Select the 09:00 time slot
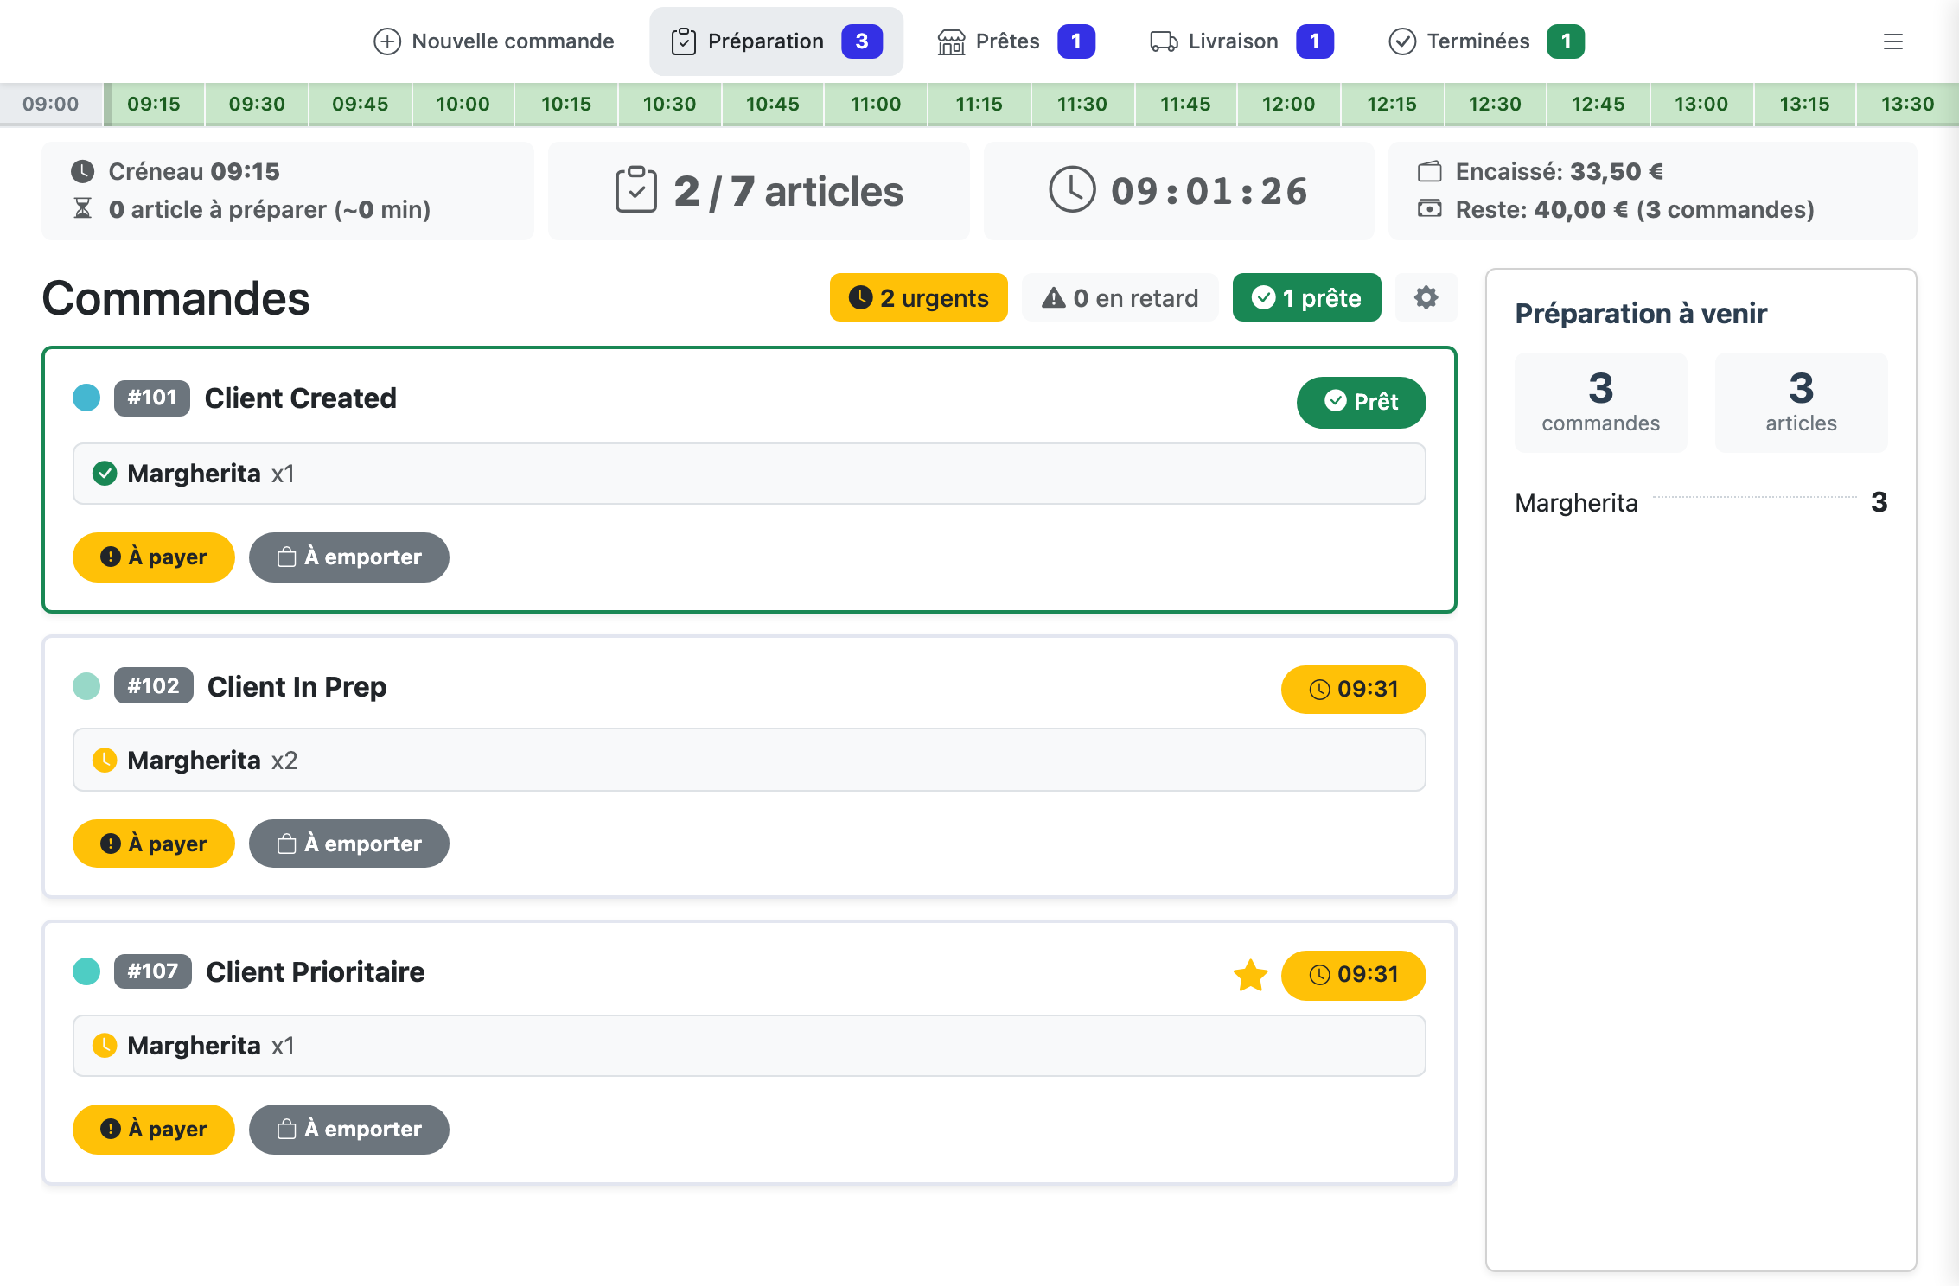The width and height of the screenshot is (1959, 1286). (x=51, y=104)
